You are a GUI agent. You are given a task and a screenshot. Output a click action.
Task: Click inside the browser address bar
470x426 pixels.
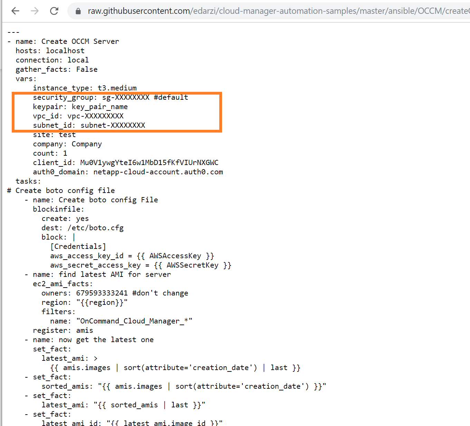(242, 11)
